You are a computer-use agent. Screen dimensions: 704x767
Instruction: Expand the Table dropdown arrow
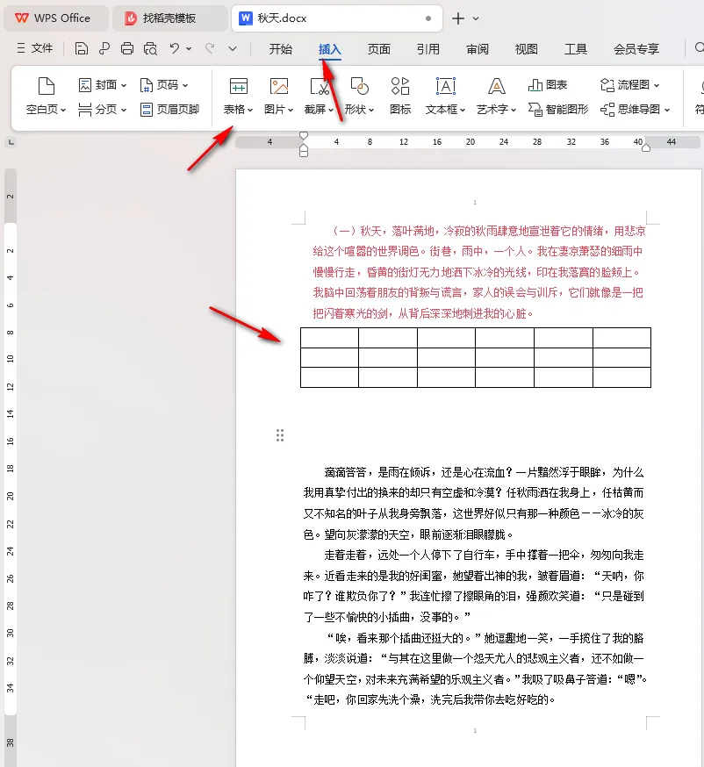250,110
